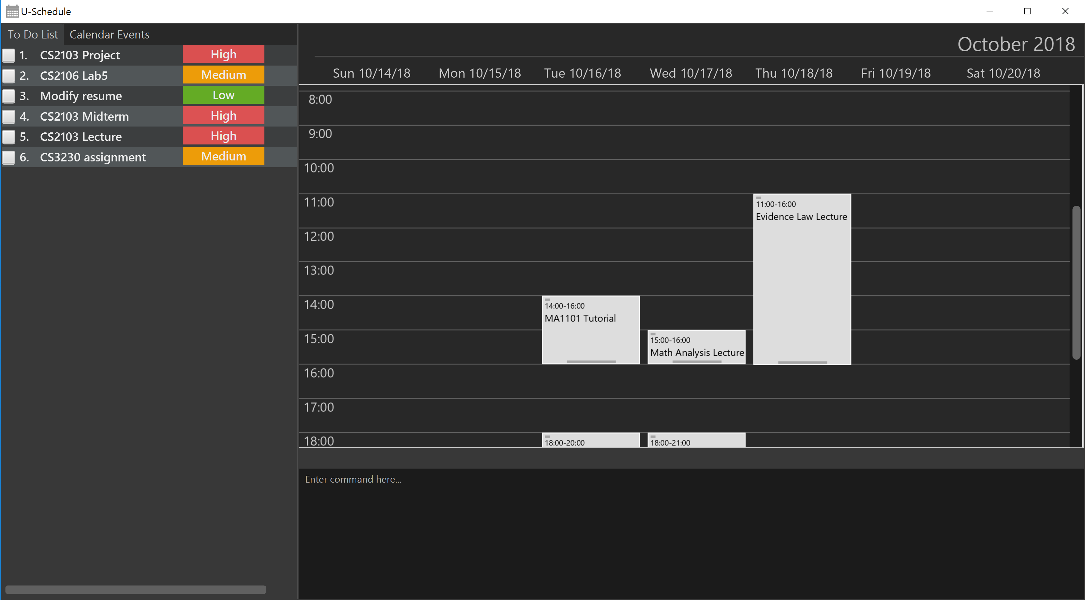The height and width of the screenshot is (600, 1085).
Task: Select the MA1101 Tutorial calendar event
Action: click(591, 330)
